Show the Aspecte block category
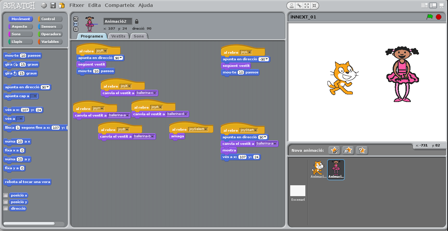448x231 pixels. (x=20, y=27)
